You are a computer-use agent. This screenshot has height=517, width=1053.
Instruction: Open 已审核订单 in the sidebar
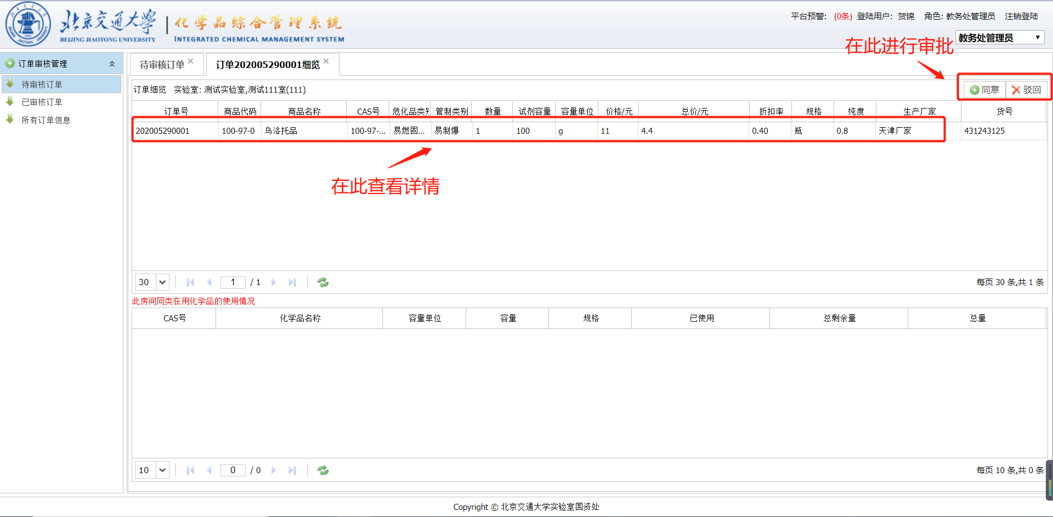pyautogui.click(x=42, y=103)
